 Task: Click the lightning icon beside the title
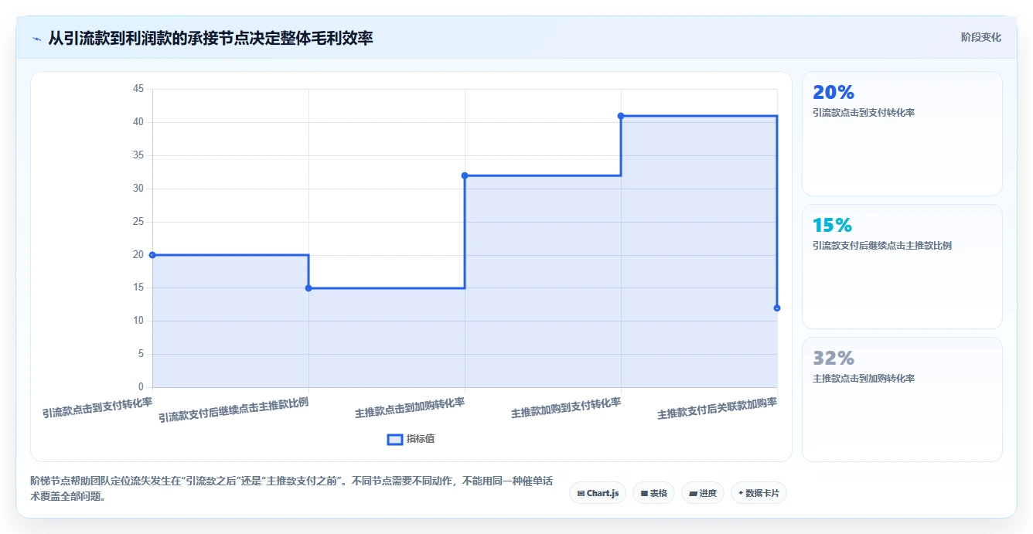pyautogui.click(x=36, y=39)
